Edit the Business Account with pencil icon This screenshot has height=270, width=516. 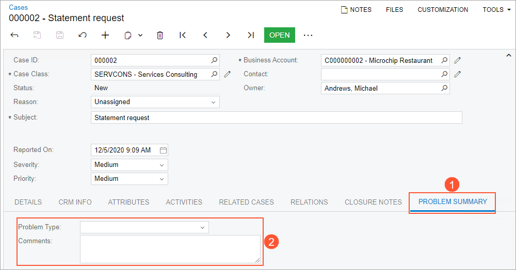pos(457,60)
